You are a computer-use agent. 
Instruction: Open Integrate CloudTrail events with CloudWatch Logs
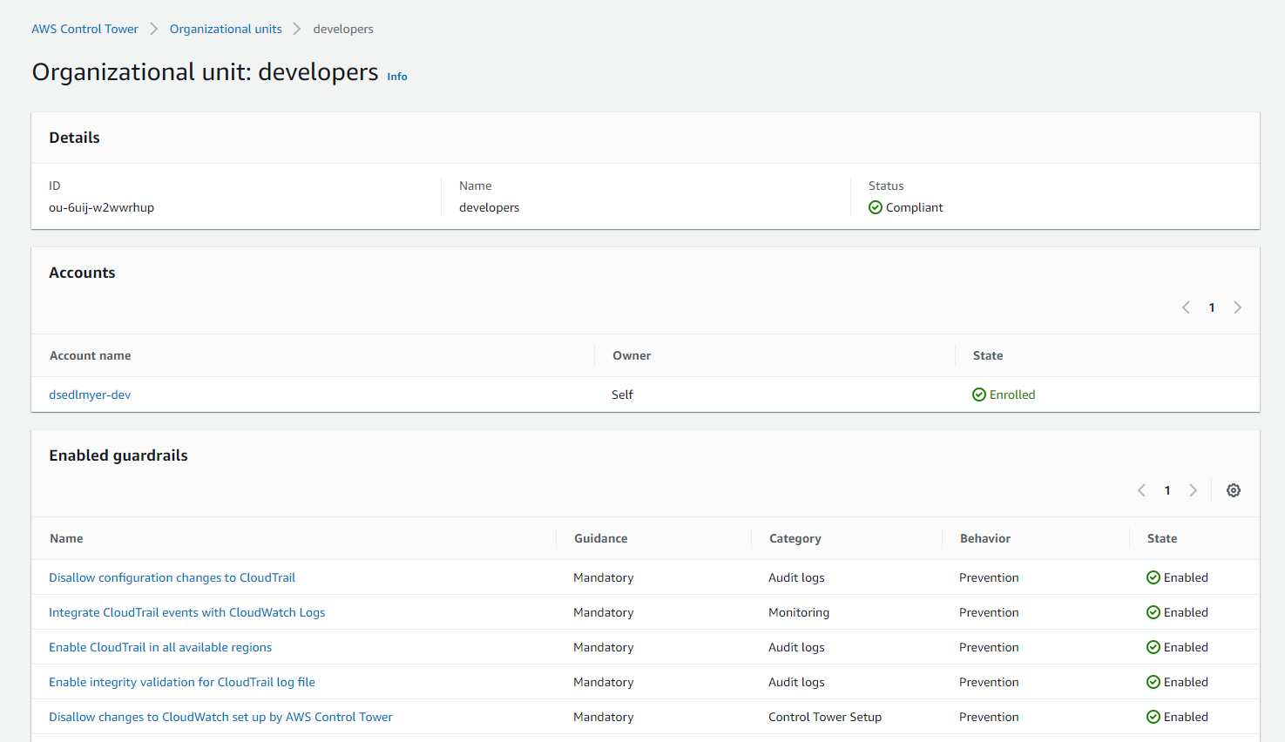[186, 612]
